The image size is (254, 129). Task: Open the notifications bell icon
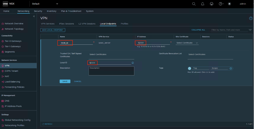(203, 4)
